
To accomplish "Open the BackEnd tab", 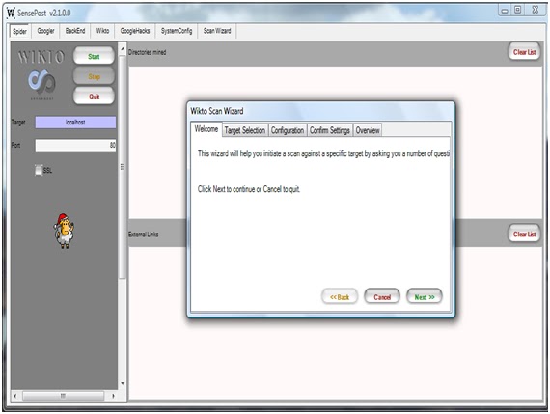I will (75, 31).
